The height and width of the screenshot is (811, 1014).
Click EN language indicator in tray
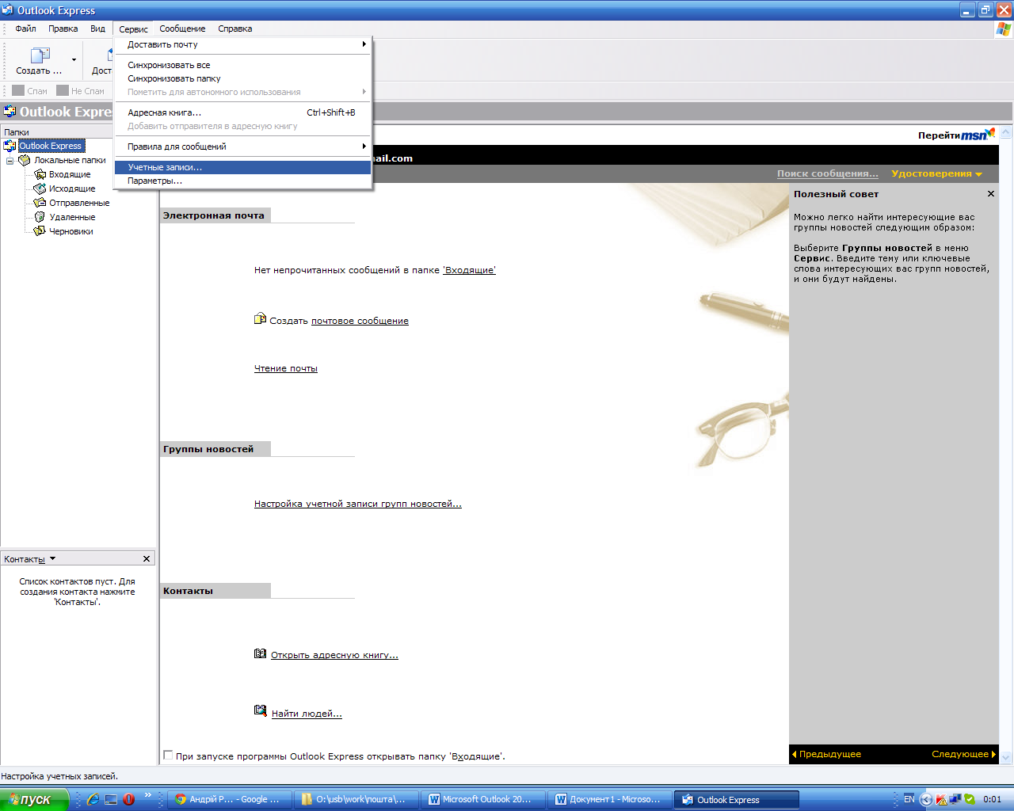tap(909, 799)
